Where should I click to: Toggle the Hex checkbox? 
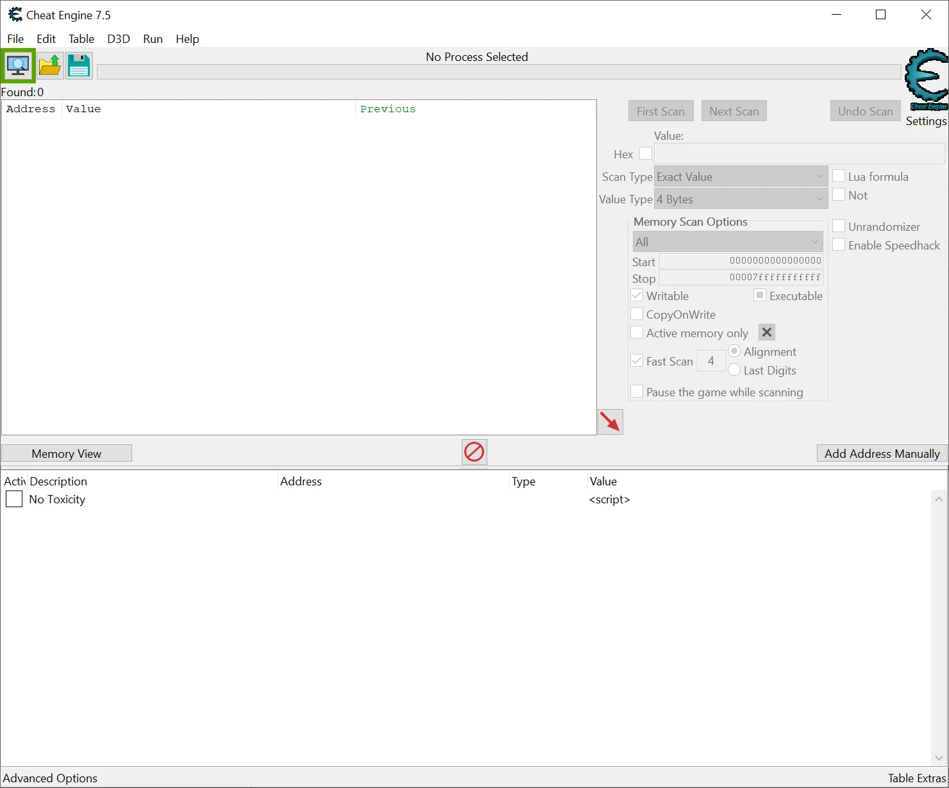pyautogui.click(x=646, y=154)
